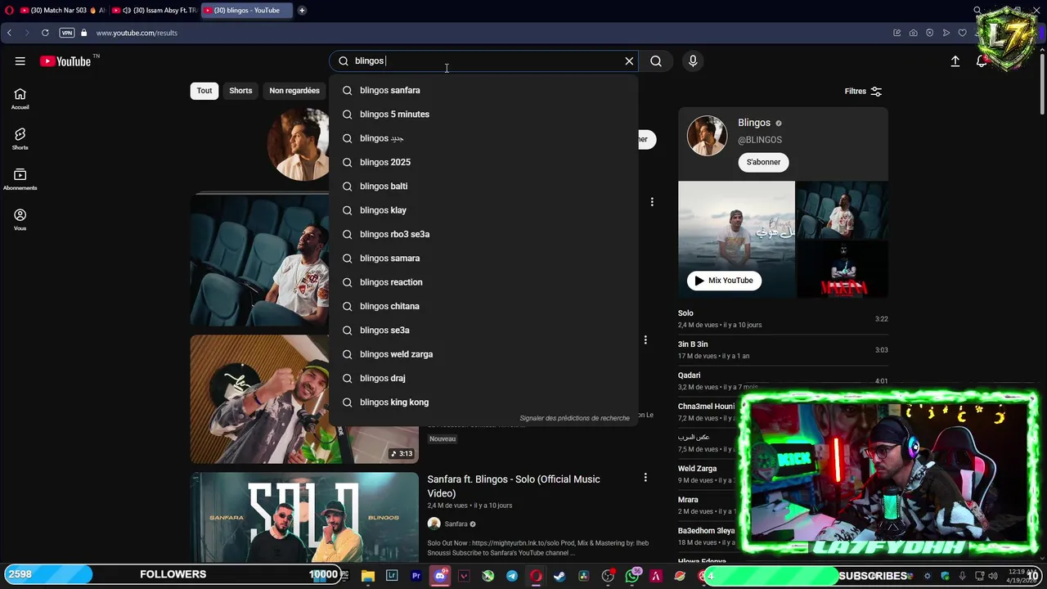The height and width of the screenshot is (589, 1047).
Task: Open the 3:13 music video thumbnail
Action: click(304, 399)
